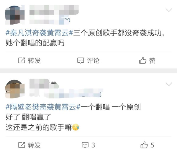Click the repost icon on second post

(22, 145)
